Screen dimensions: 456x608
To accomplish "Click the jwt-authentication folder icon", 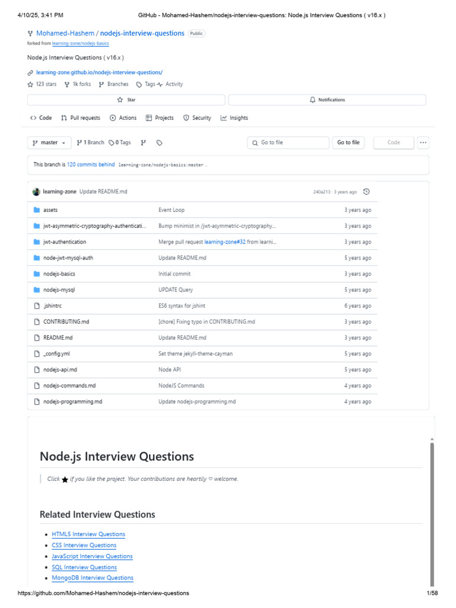I will click(x=37, y=242).
